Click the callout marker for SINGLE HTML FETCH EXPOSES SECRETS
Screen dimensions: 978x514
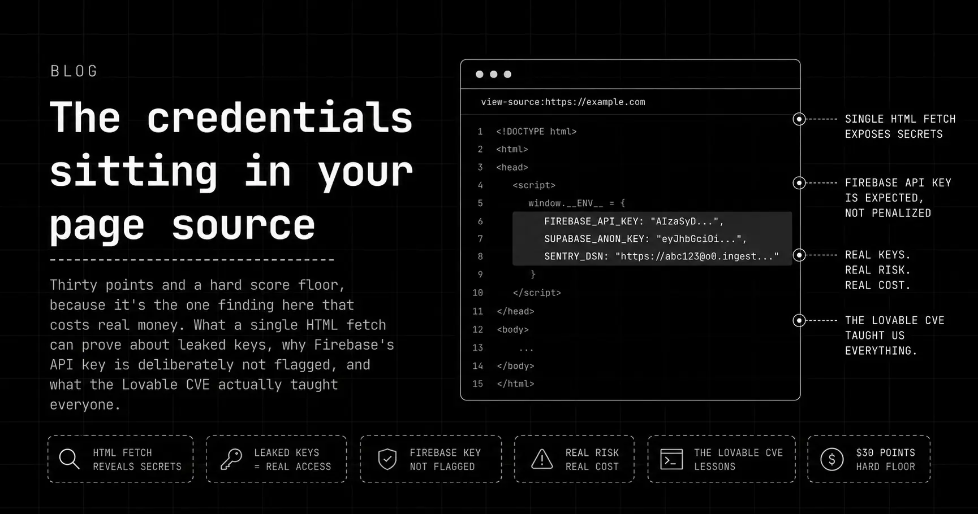tap(799, 119)
